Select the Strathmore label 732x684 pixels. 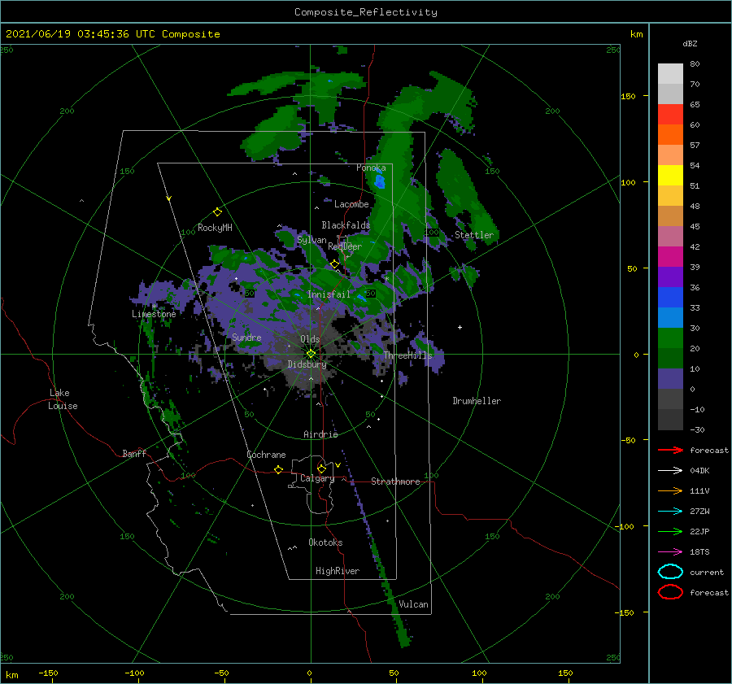tap(395, 481)
